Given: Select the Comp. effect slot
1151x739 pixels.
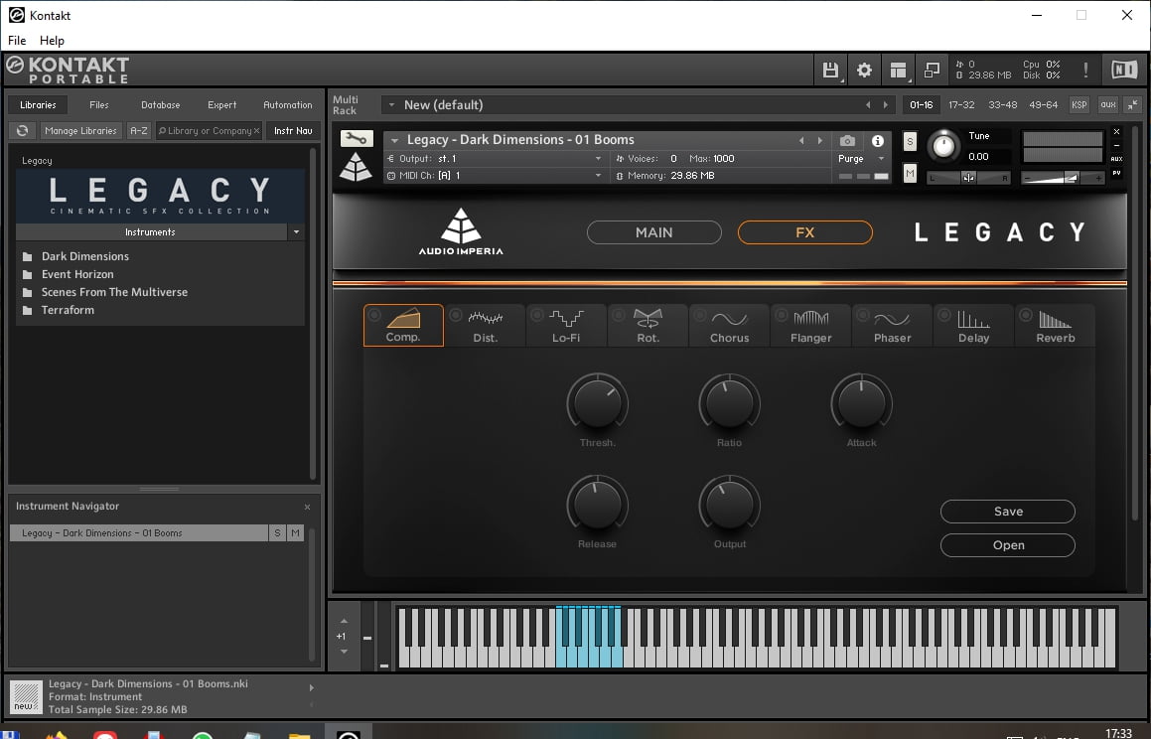Looking at the screenshot, I should [x=402, y=325].
